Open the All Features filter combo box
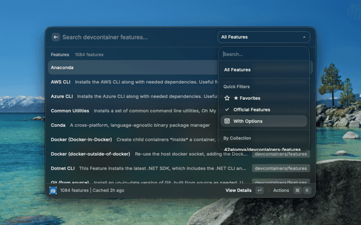361x225 pixels. coord(263,37)
